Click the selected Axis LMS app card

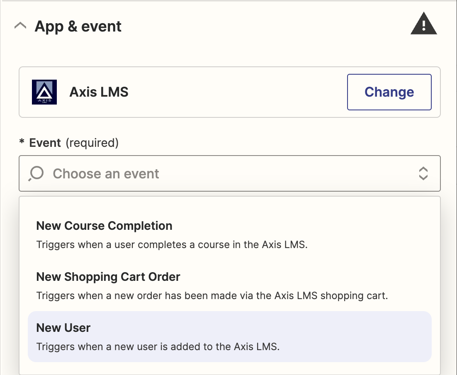coord(230,92)
